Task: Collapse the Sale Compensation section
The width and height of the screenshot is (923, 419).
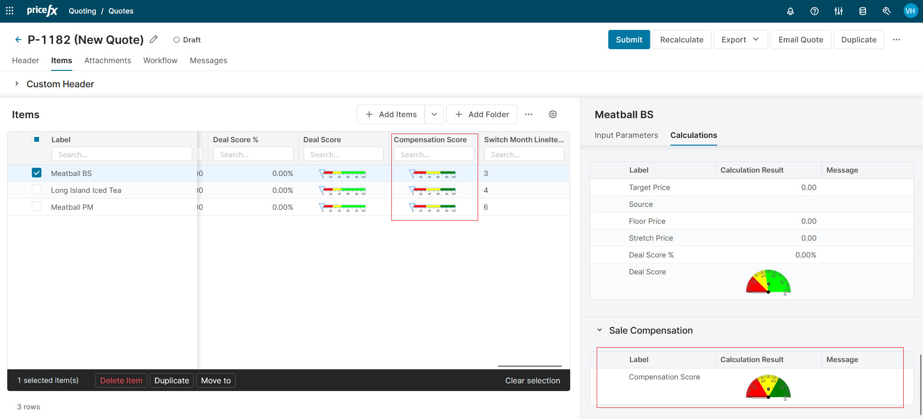Action: point(600,330)
